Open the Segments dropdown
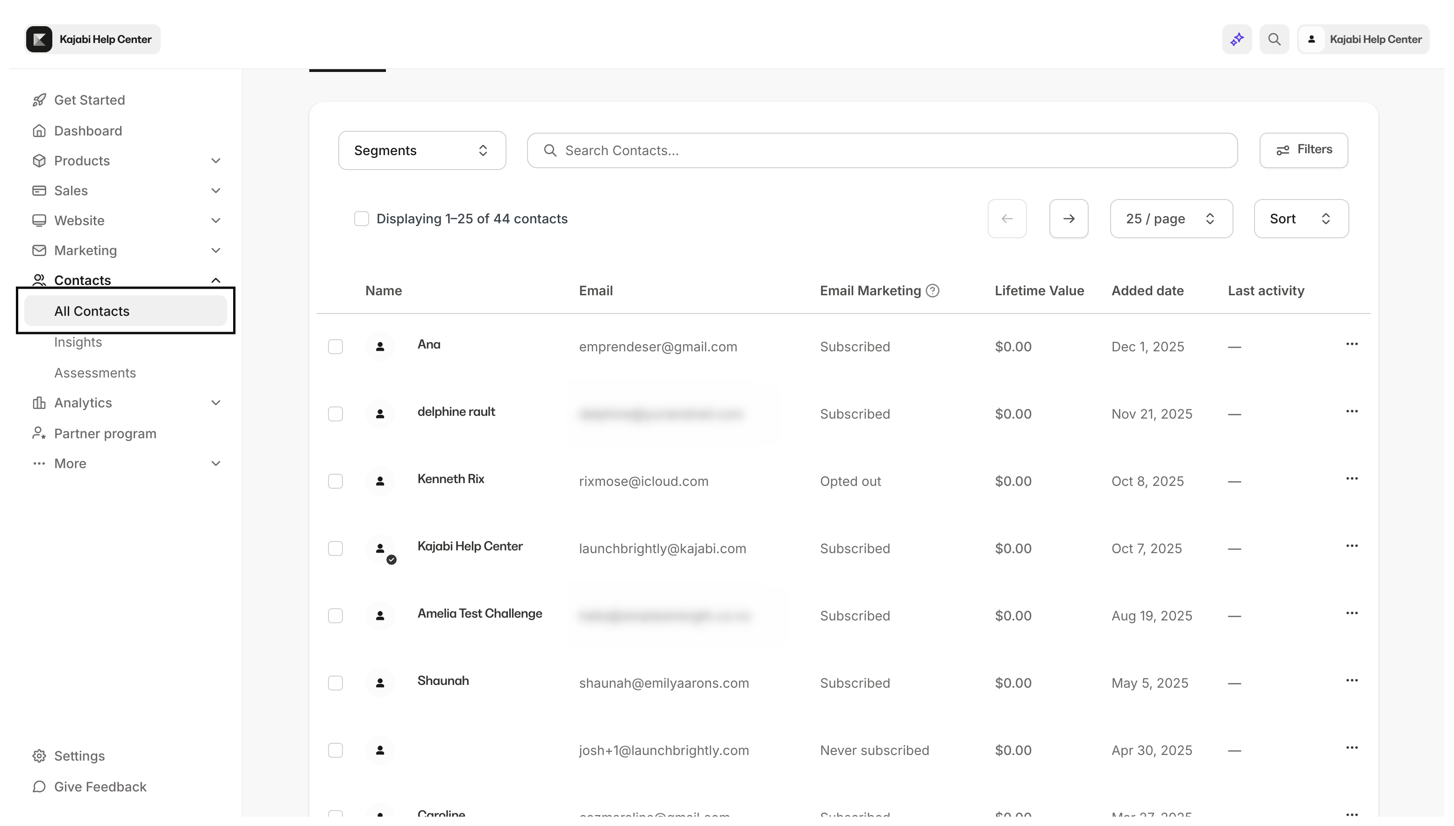The image size is (1454, 826). coord(422,150)
